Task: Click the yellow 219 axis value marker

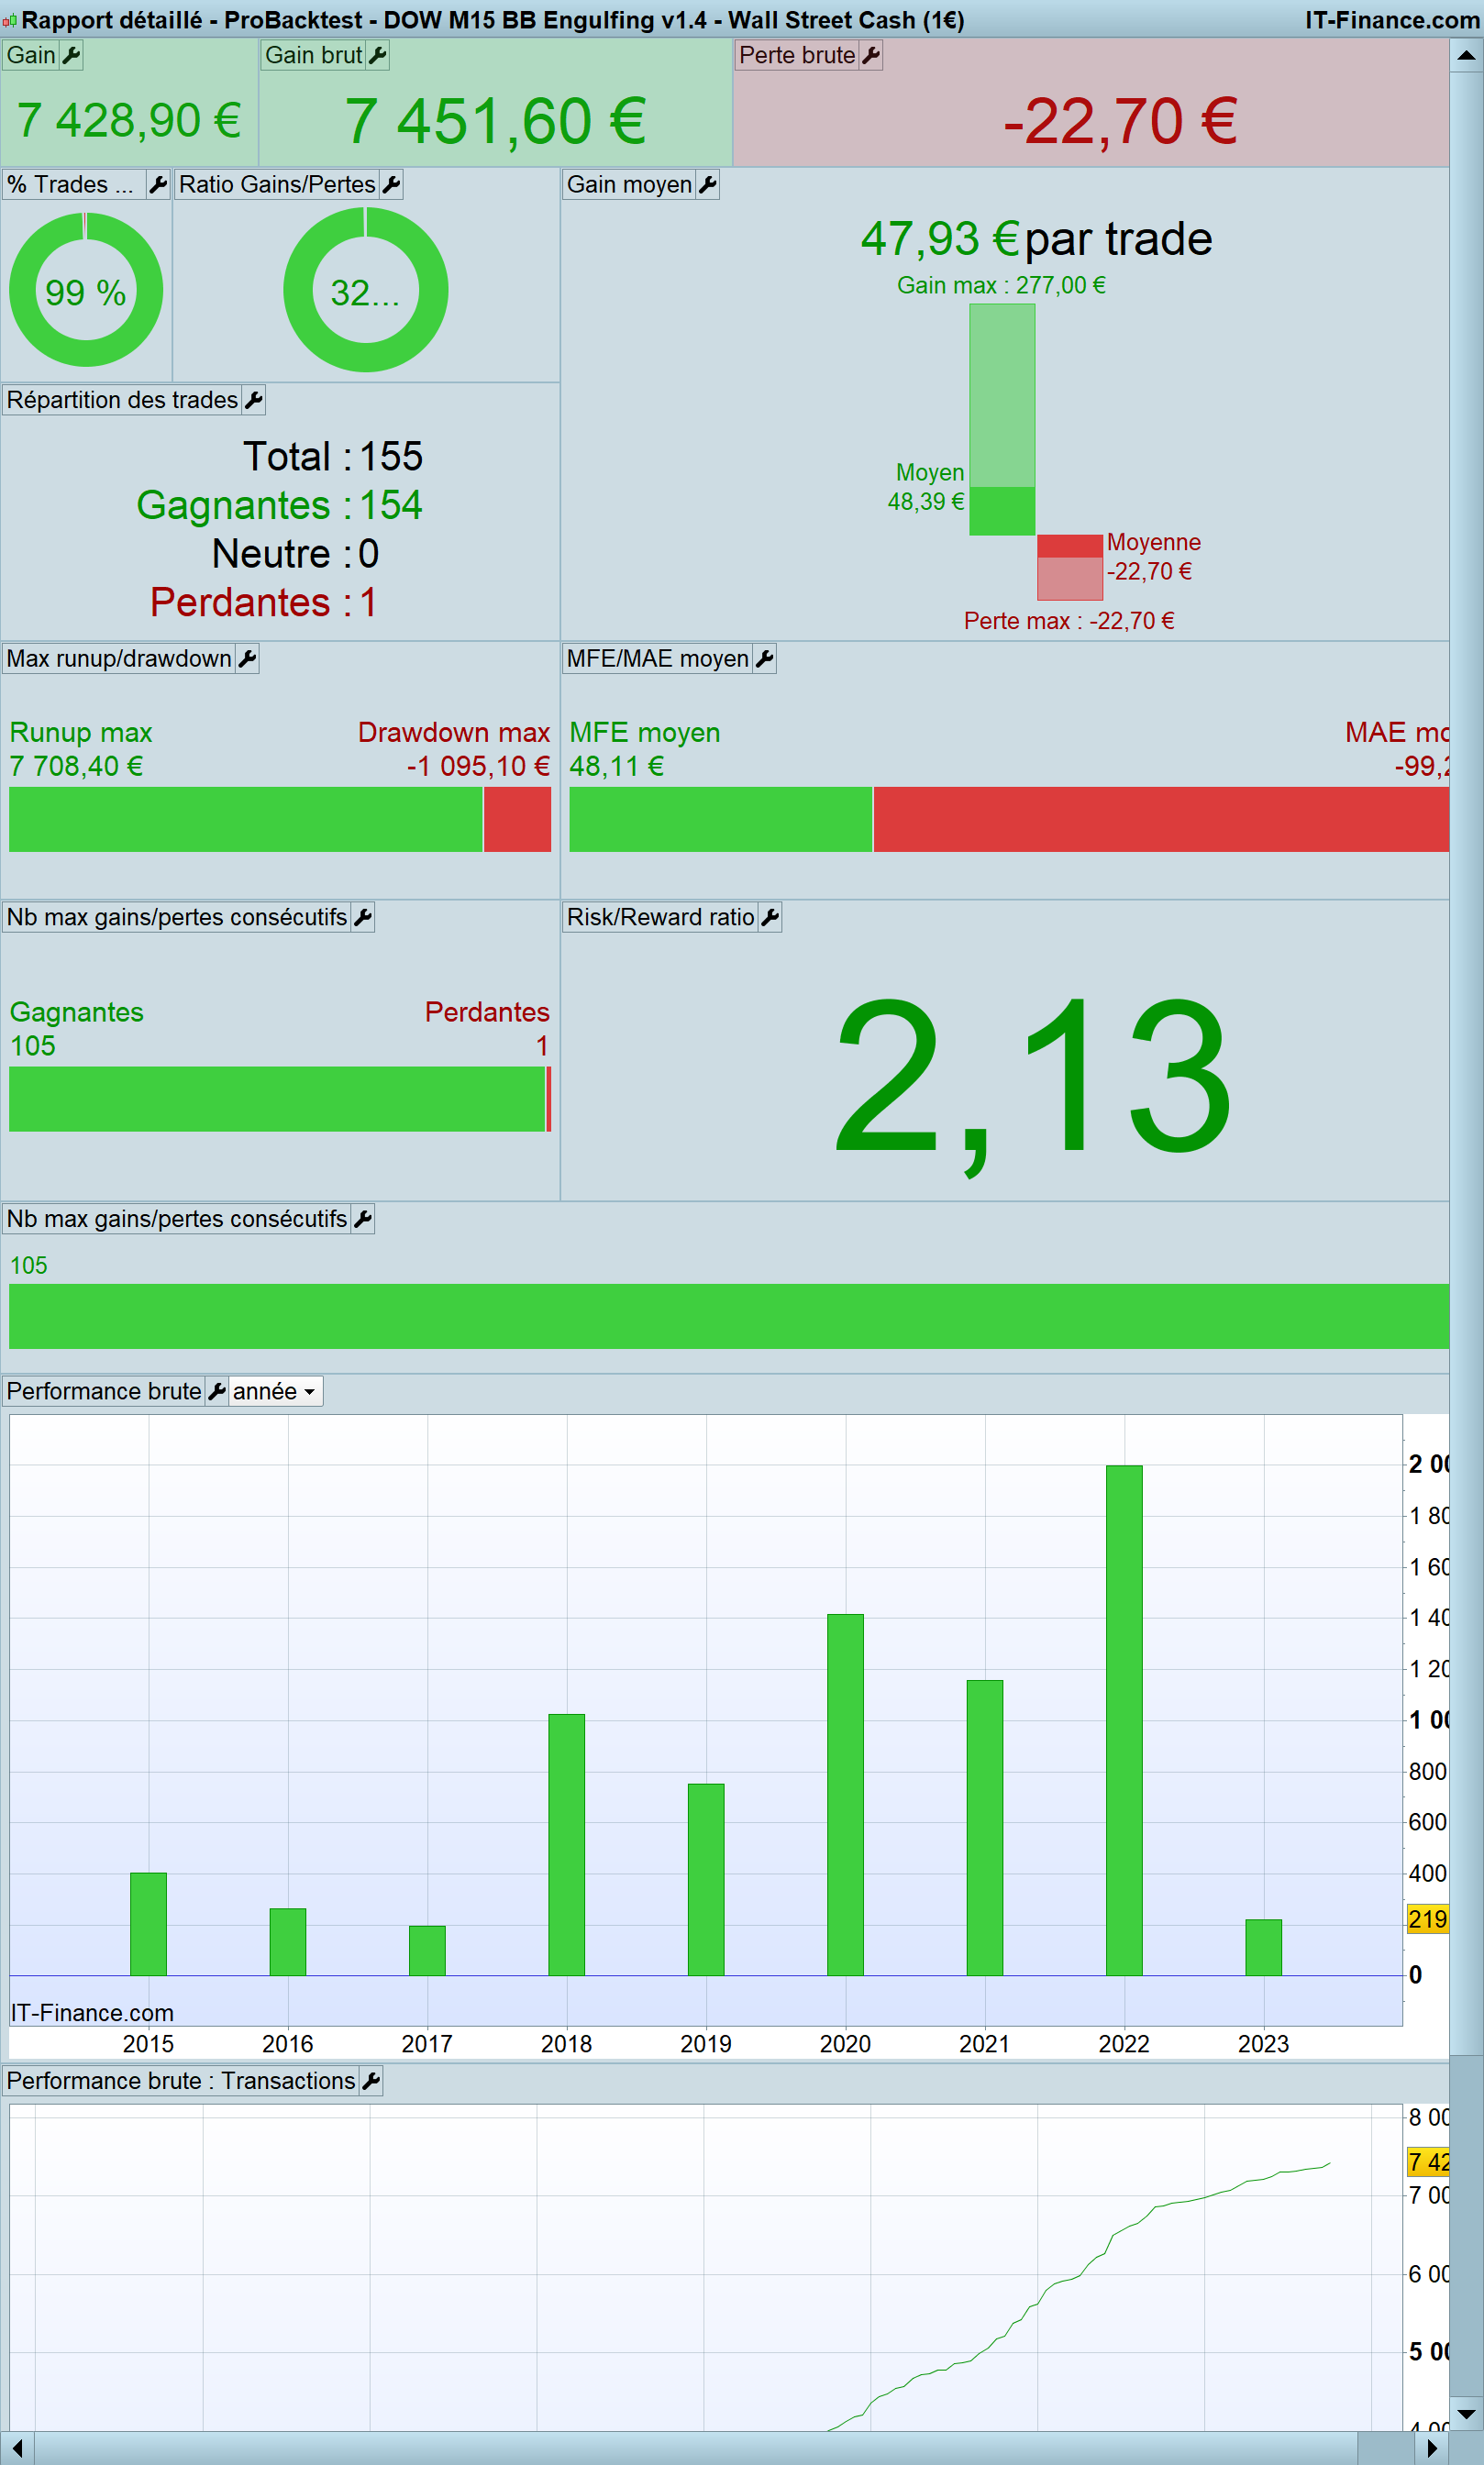Action: tap(1428, 1919)
